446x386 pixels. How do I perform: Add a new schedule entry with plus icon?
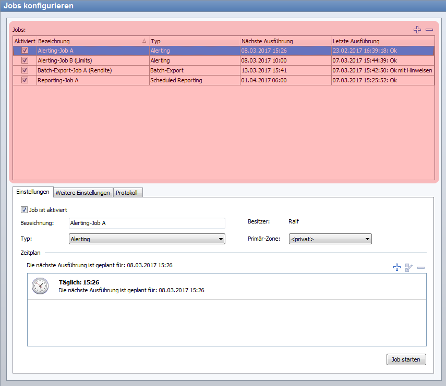click(x=396, y=267)
